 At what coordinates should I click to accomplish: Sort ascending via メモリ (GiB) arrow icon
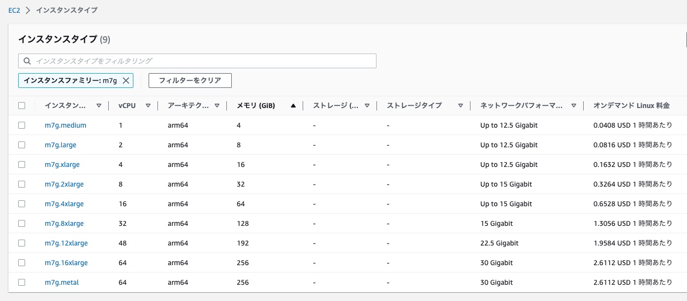coord(293,106)
